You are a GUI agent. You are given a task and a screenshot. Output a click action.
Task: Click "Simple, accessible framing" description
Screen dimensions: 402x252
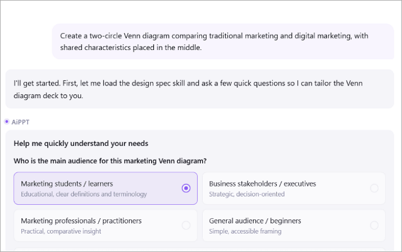(245, 231)
